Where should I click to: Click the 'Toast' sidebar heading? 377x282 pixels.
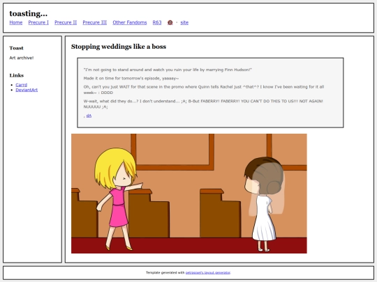click(16, 48)
